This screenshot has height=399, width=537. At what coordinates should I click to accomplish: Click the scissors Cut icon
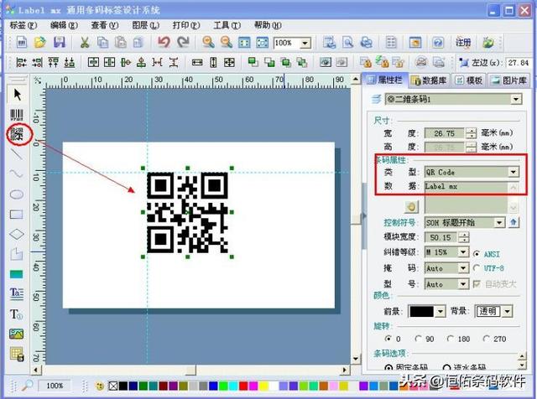pyautogui.click(x=85, y=42)
